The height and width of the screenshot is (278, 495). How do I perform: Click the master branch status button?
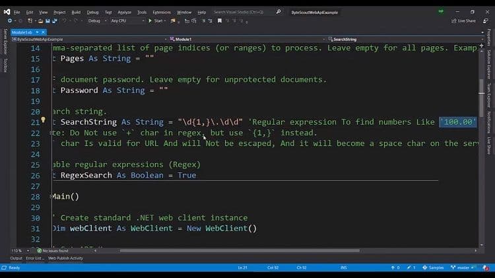click(x=465, y=267)
